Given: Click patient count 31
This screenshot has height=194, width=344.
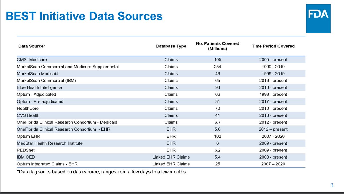Looking at the screenshot, I should click(218, 101).
